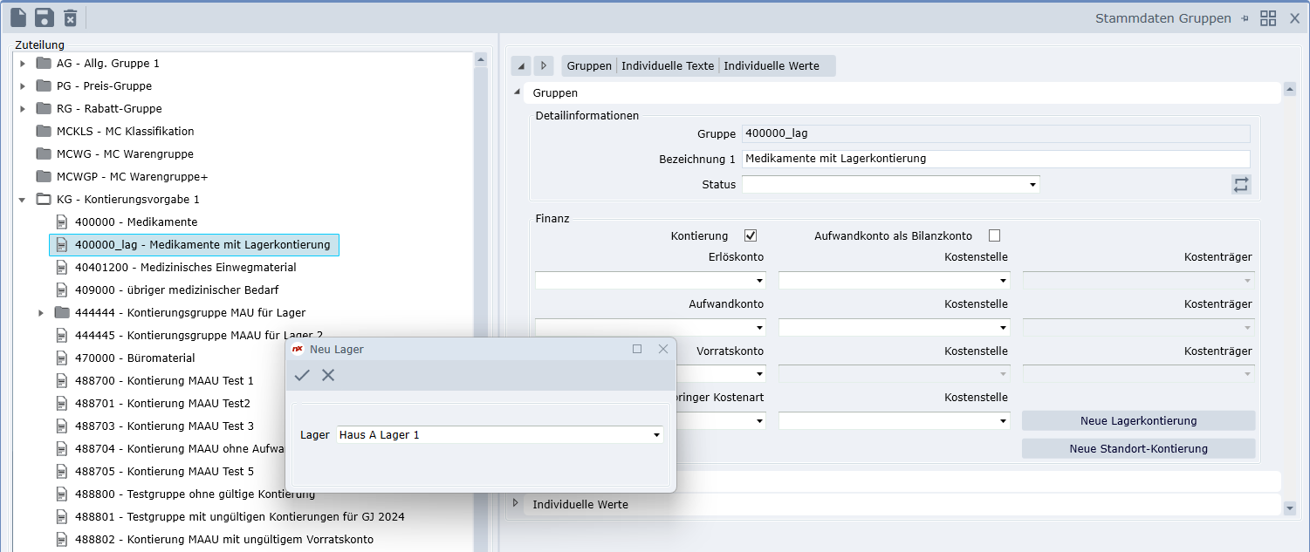Screen dimensions: 1310x552
Task: Expand the 444444 Kontierungsgruppe tree node
Action: tap(41, 313)
